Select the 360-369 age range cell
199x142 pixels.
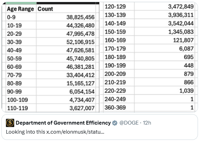pyautogui.click(x=119, y=108)
